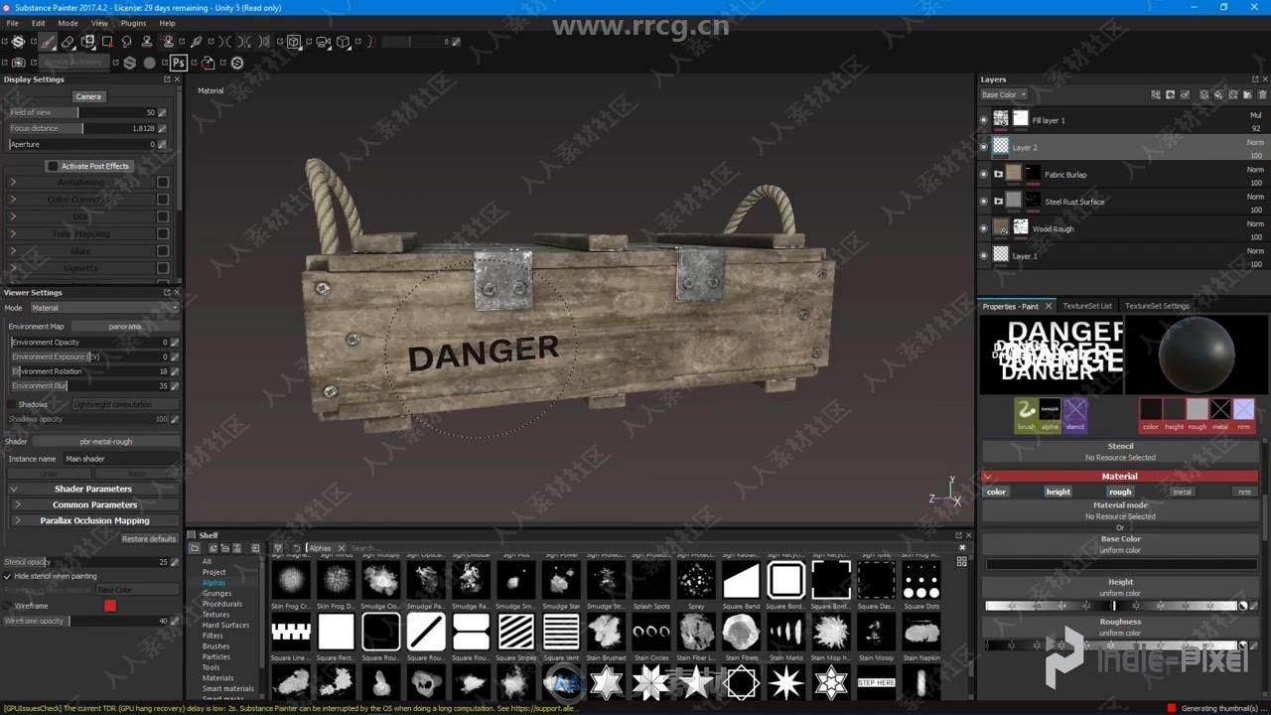Select the Polygon Fill tool

pyautogui.click(x=107, y=42)
